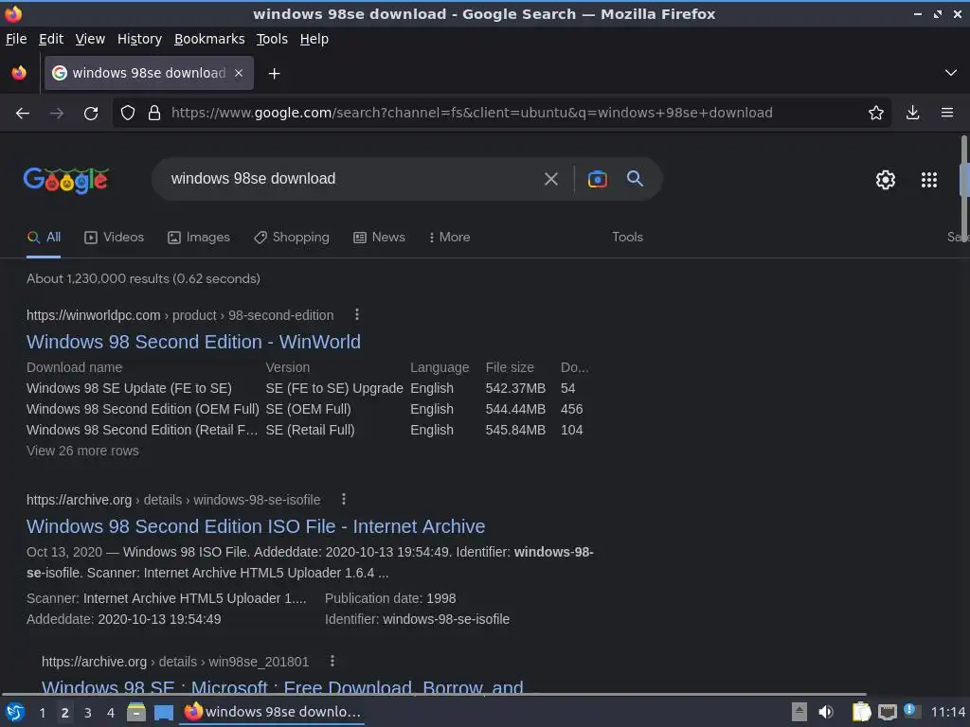Click the horizontal page scrollbar
The image size is (970, 727).
pyautogui.click(x=433, y=694)
